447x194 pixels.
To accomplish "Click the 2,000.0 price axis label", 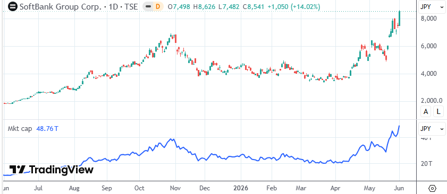I will coord(432,100).
